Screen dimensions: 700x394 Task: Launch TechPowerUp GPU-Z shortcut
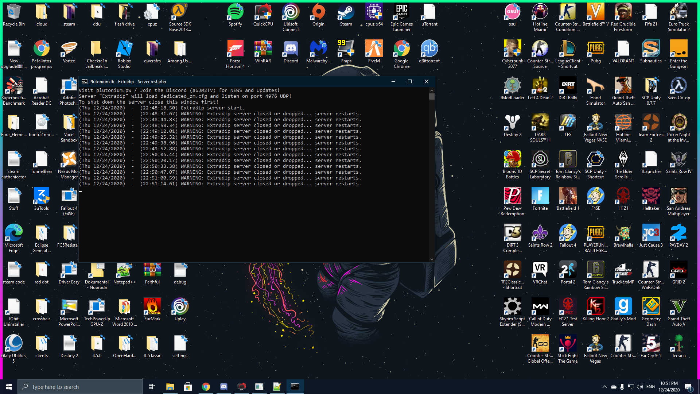point(97,312)
